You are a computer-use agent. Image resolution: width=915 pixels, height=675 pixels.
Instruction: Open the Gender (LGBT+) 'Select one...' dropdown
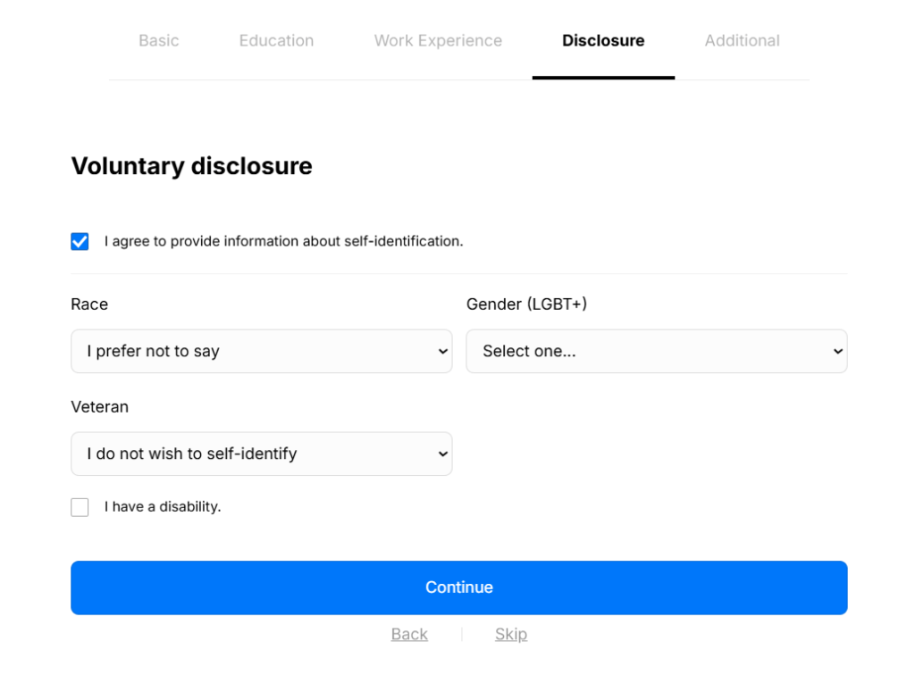643,351
